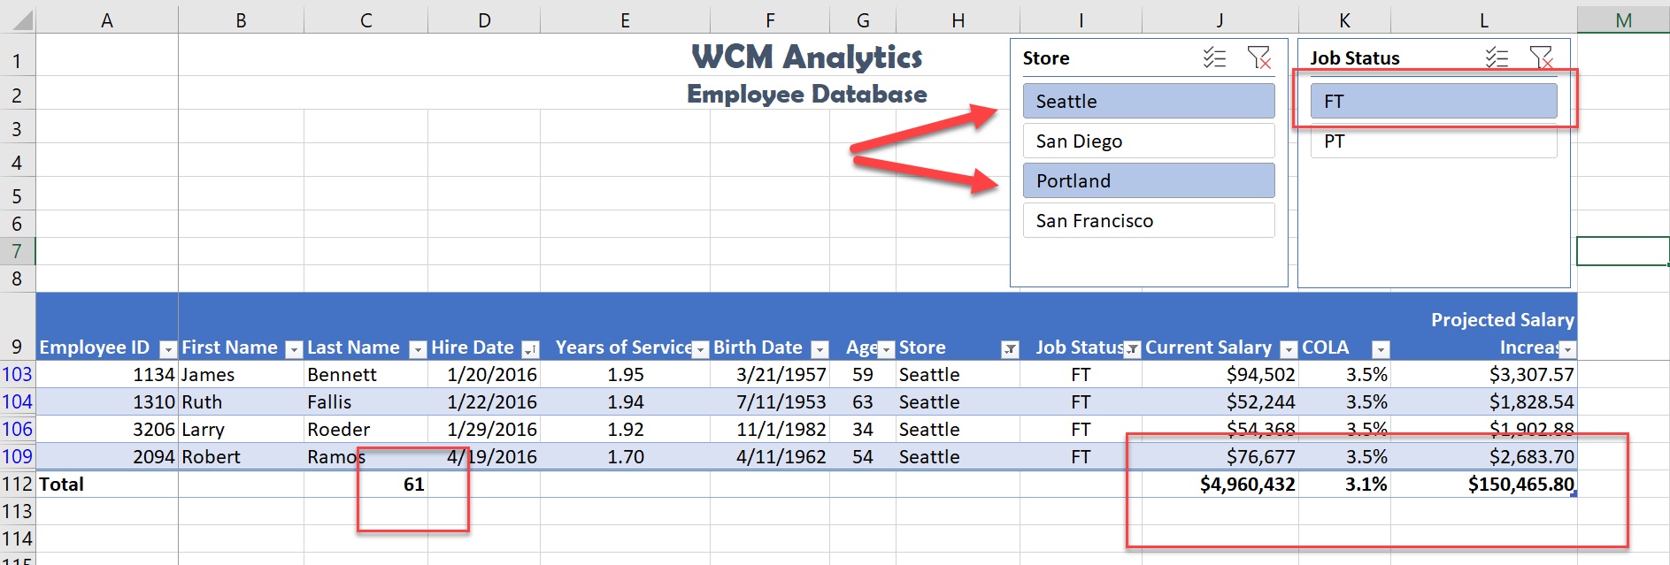Click the average COLA cell 3.1%
Viewport: 1670px width, 565px height.
click(x=1344, y=484)
